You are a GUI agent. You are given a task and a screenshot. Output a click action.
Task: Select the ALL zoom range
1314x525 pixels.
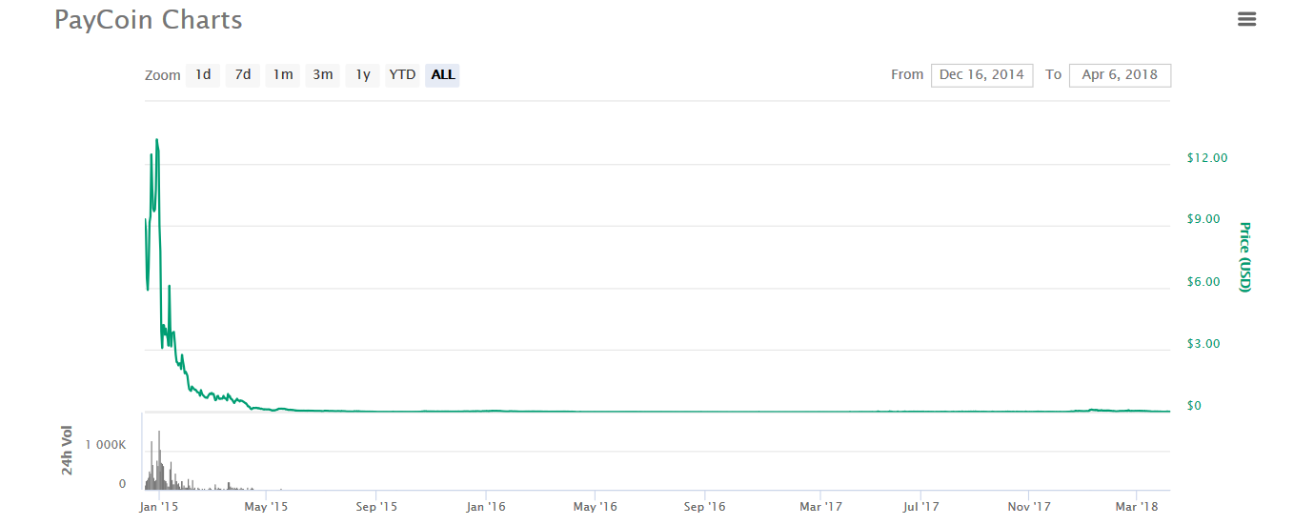[443, 74]
